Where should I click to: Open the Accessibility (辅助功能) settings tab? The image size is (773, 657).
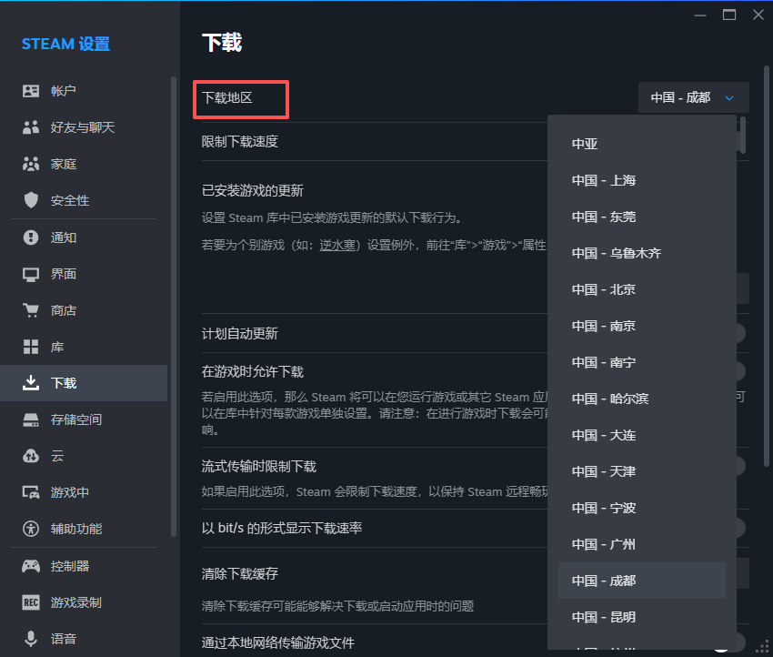(x=75, y=529)
